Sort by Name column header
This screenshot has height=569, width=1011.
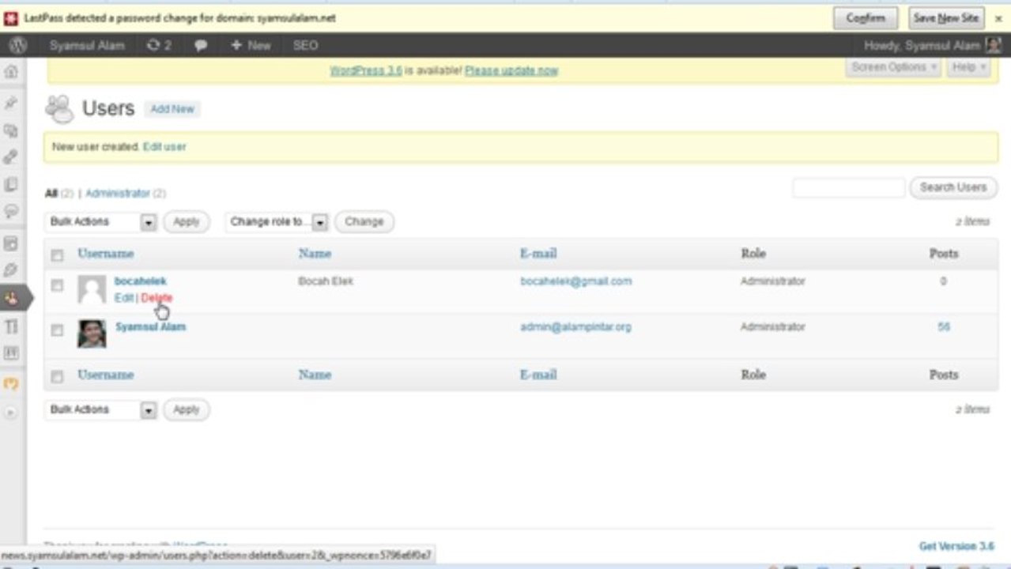tap(315, 254)
